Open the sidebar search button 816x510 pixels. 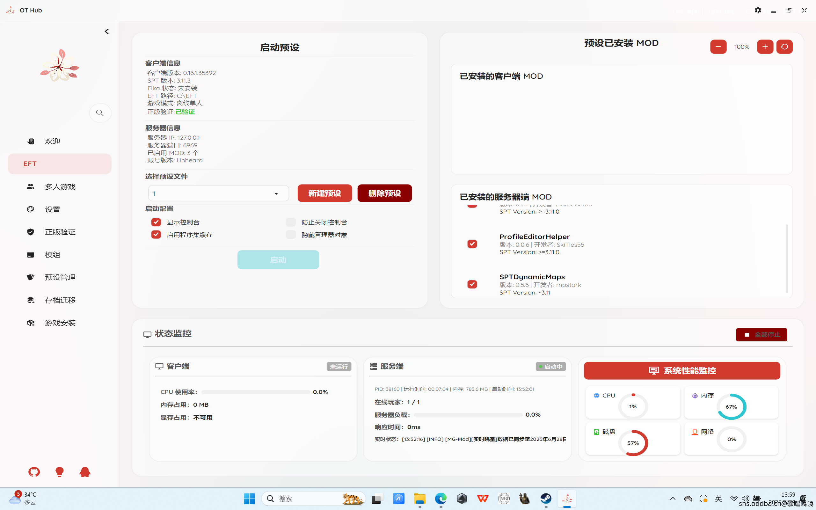tap(100, 113)
